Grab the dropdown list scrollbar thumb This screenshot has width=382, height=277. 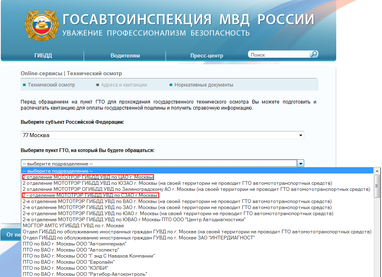pyautogui.click(x=377, y=186)
